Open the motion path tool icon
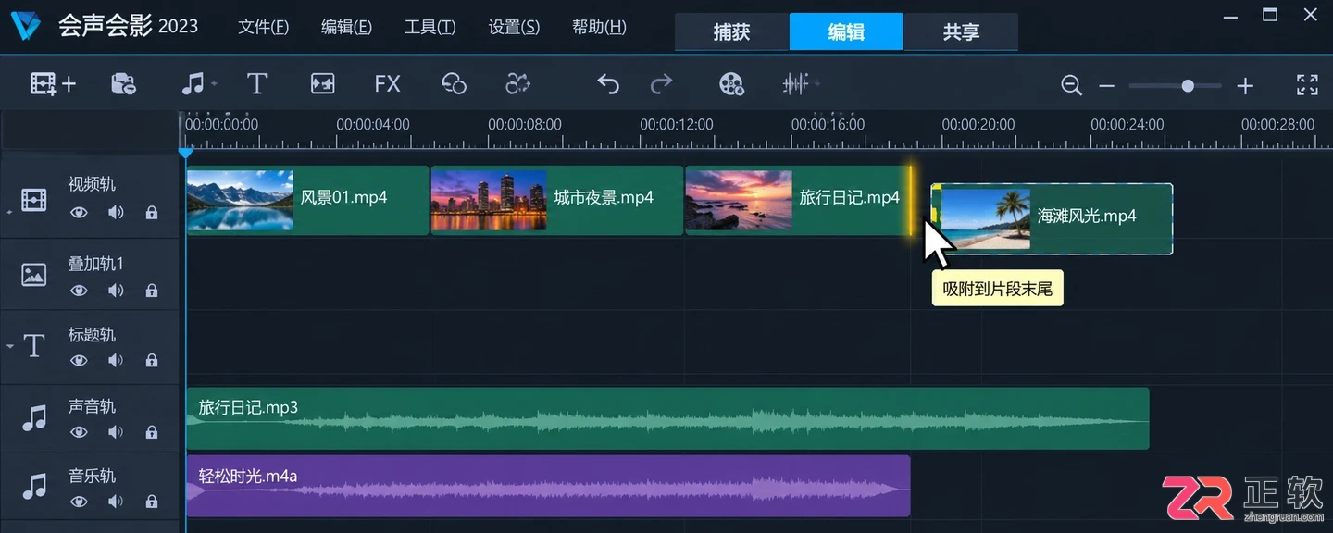 517,84
